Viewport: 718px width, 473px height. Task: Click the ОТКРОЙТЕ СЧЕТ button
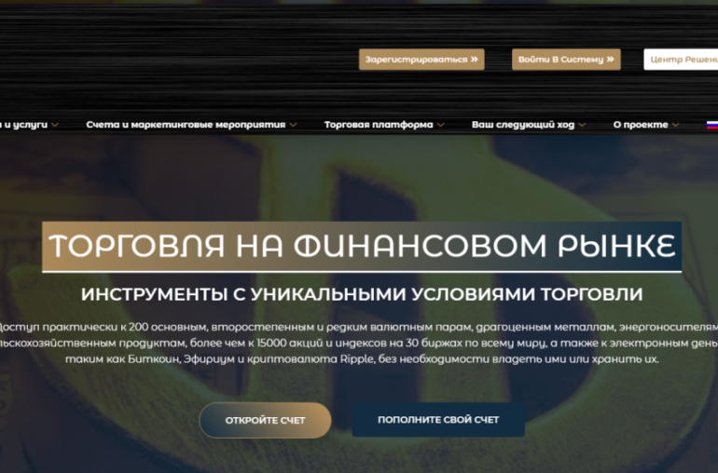click(265, 420)
